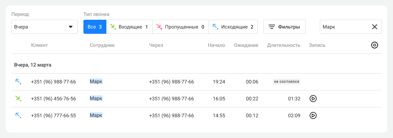Click outgoing call arrow icon at 19:24 row
Screen dimensions: 393x138
pos(18,82)
